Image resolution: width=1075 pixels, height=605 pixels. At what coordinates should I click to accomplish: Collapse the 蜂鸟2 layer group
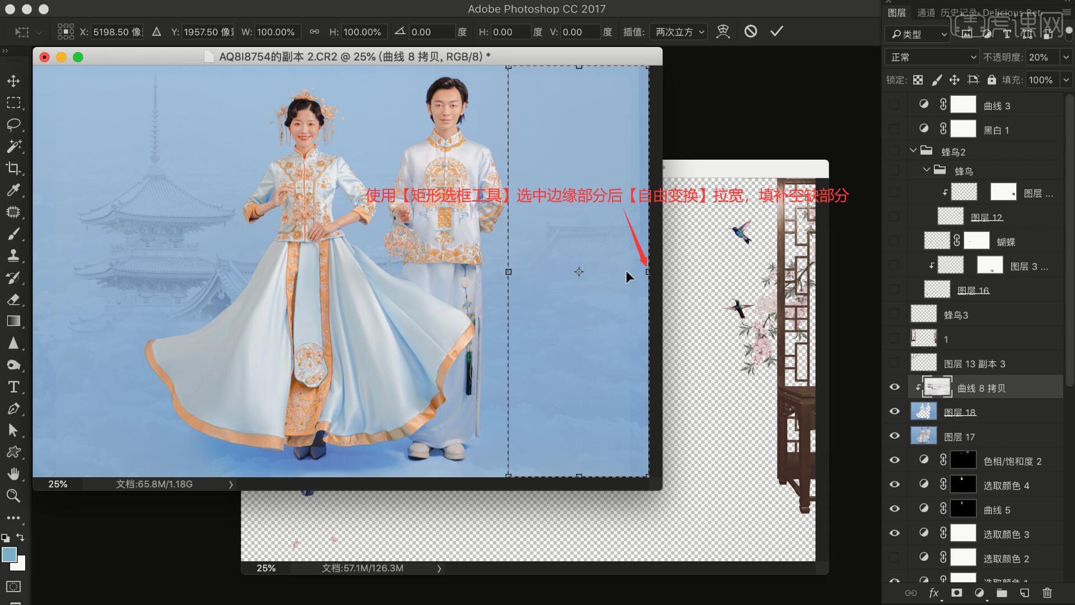click(x=914, y=151)
